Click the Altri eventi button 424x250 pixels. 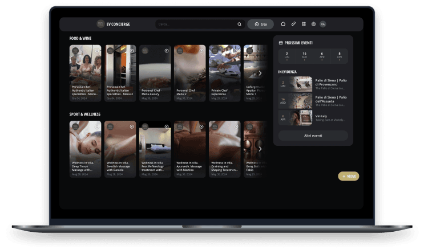313,136
